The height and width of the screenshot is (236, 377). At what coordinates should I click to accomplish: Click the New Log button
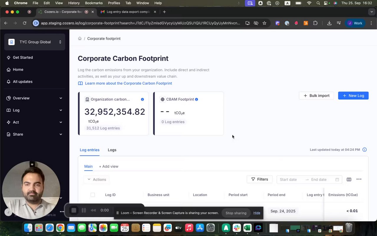tap(353, 96)
